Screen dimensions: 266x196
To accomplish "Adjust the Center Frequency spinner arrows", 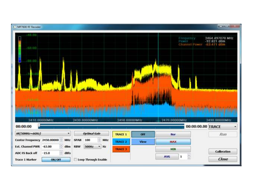I will pyautogui.click(x=61, y=140).
